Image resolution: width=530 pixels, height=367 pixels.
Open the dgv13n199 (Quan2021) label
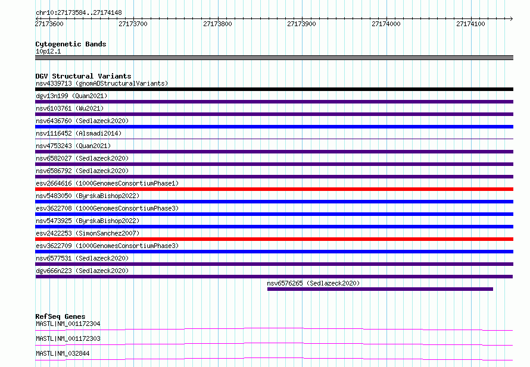(x=71, y=96)
